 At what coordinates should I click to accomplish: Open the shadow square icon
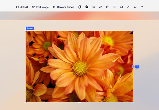coord(121,7)
